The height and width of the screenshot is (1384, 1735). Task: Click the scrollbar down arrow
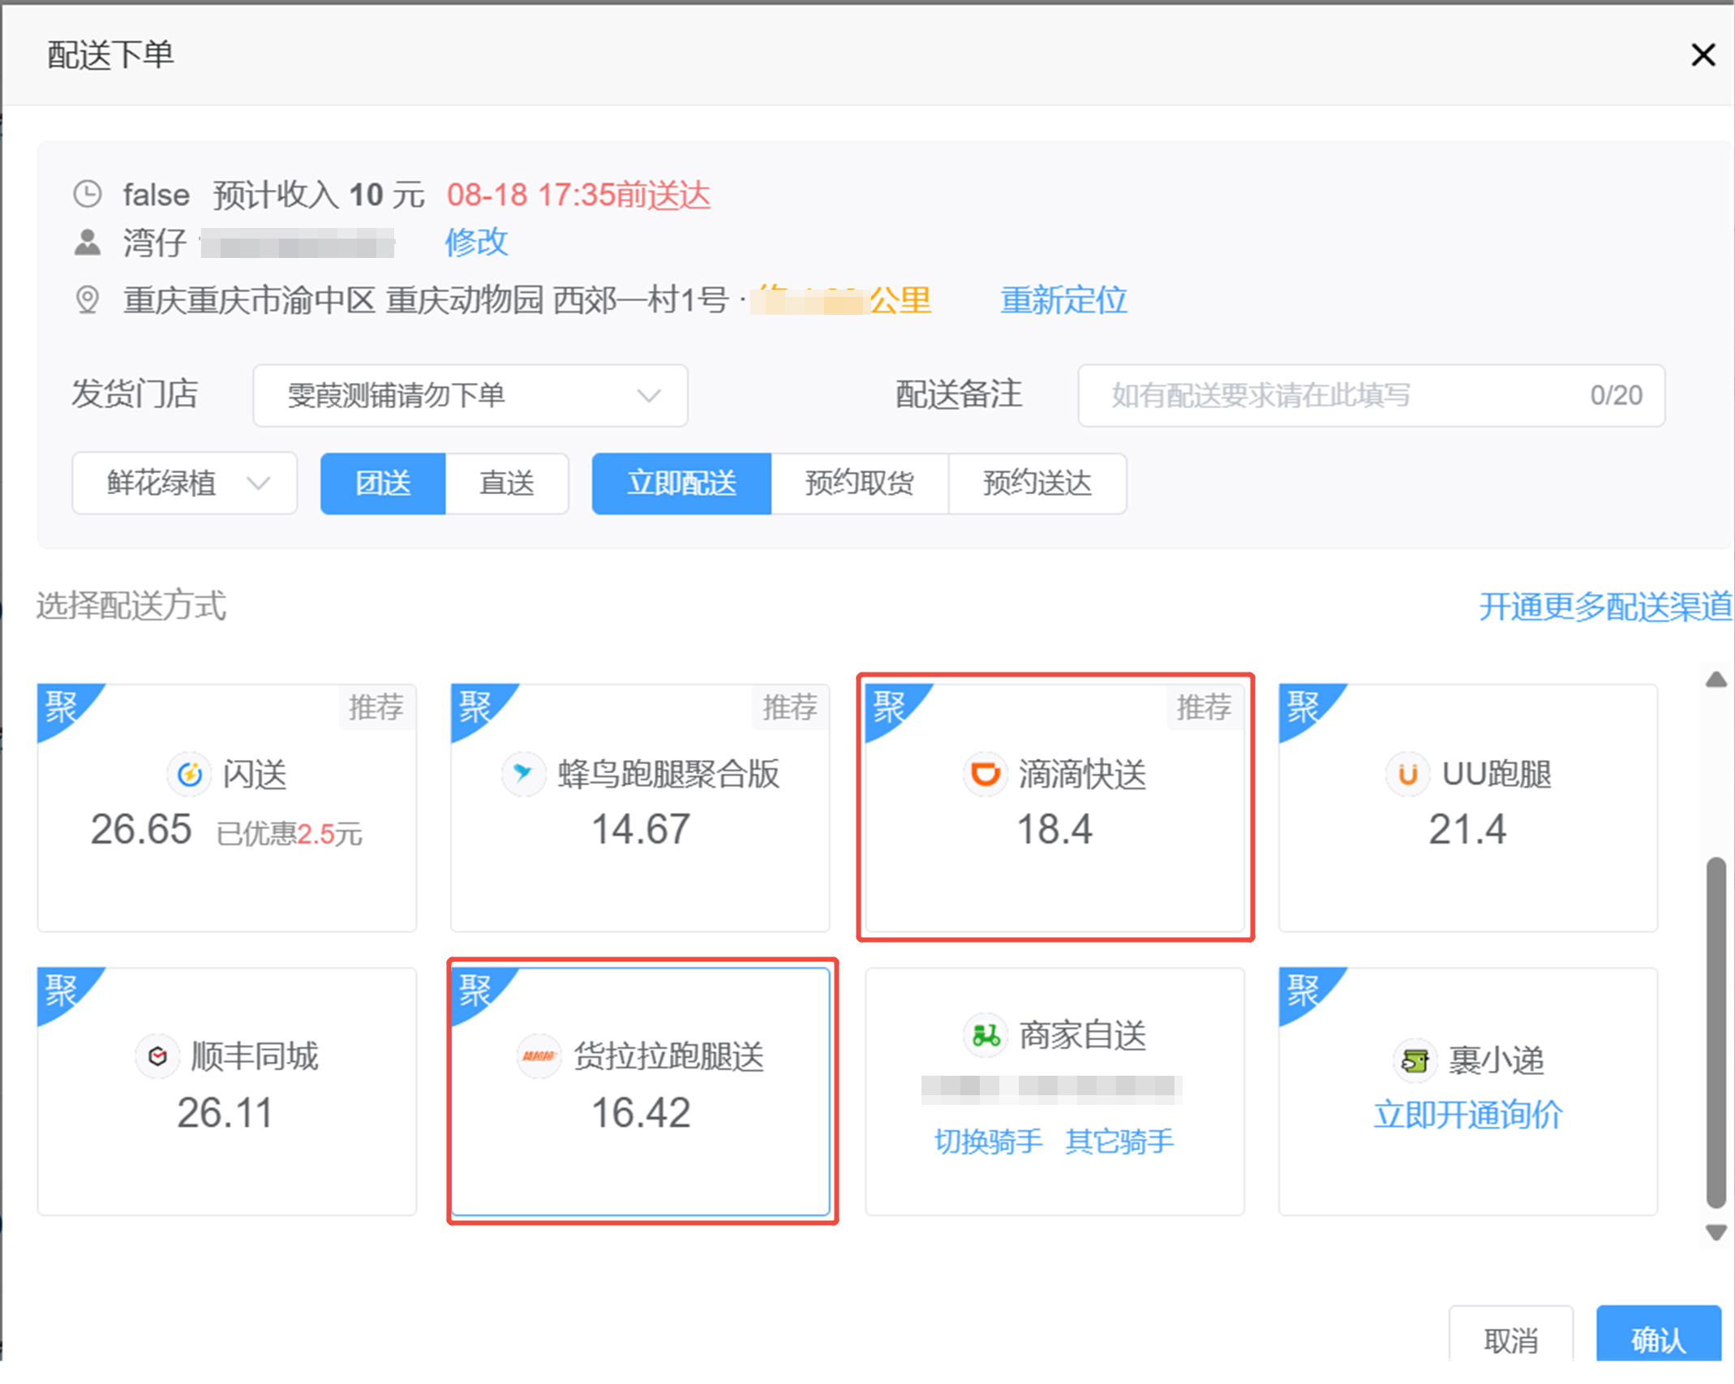pos(1716,1233)
